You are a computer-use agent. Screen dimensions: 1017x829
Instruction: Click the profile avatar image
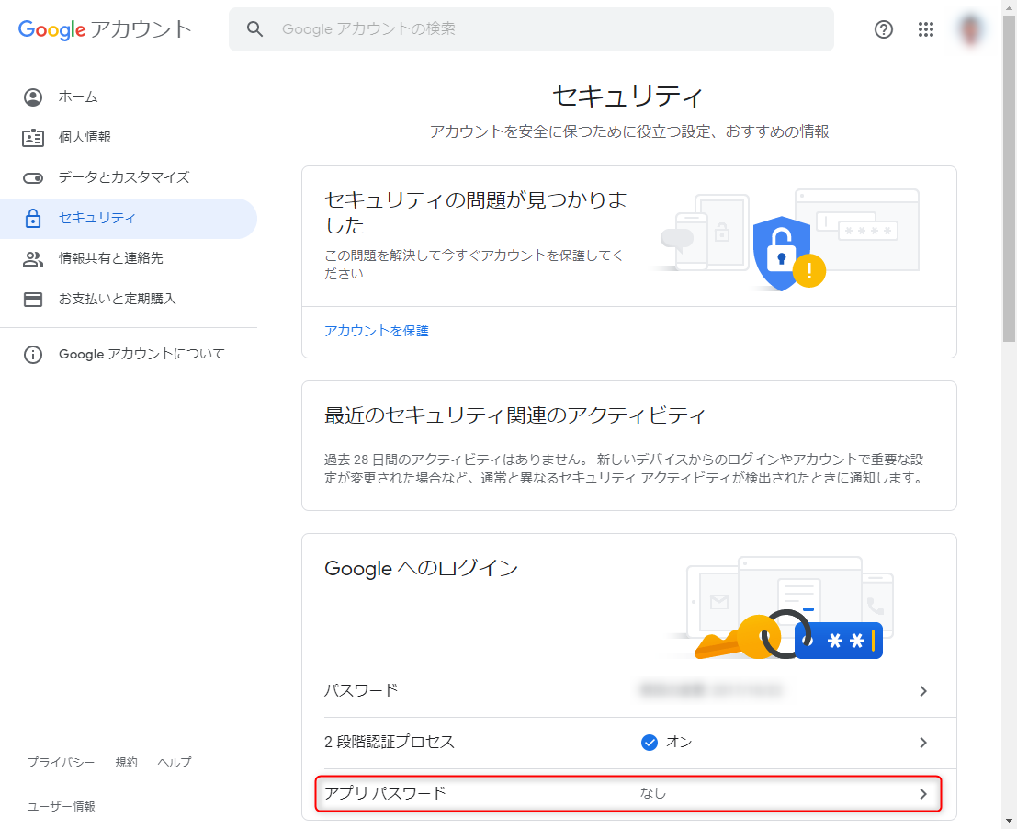pos(970,29)
